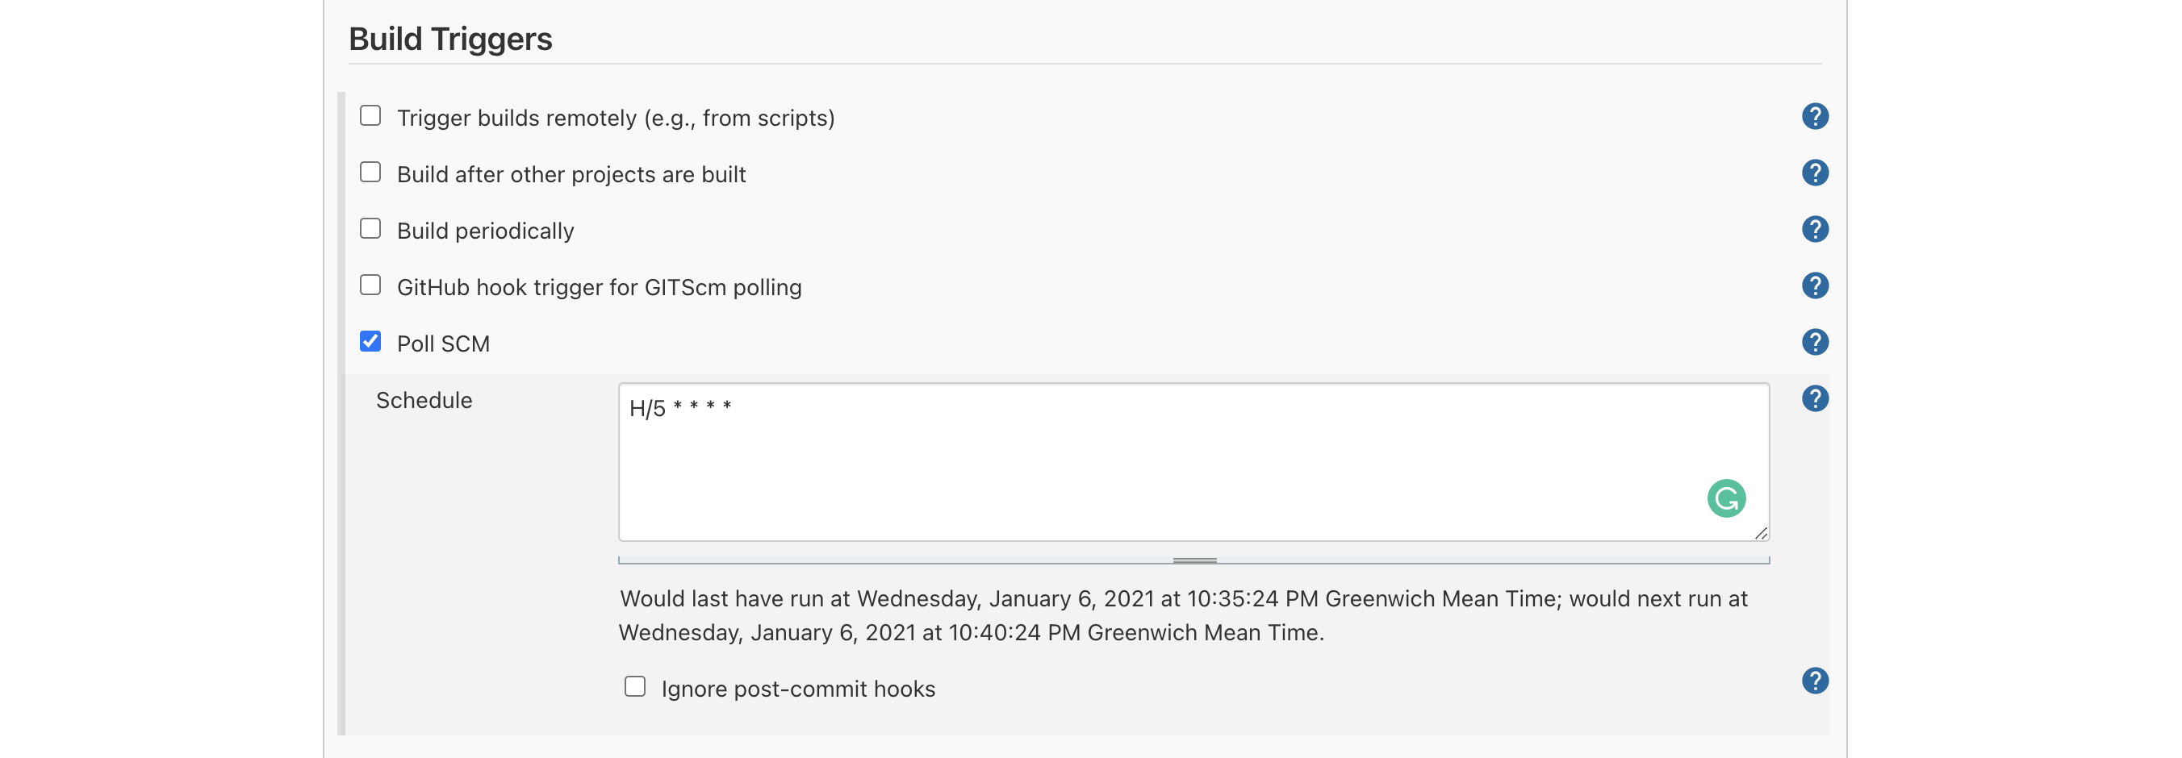Show help for Ignore post-commit hooks

1814,681
